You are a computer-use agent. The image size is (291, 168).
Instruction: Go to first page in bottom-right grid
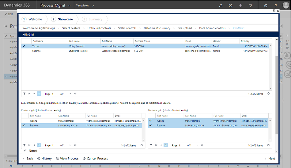point(156,145)
